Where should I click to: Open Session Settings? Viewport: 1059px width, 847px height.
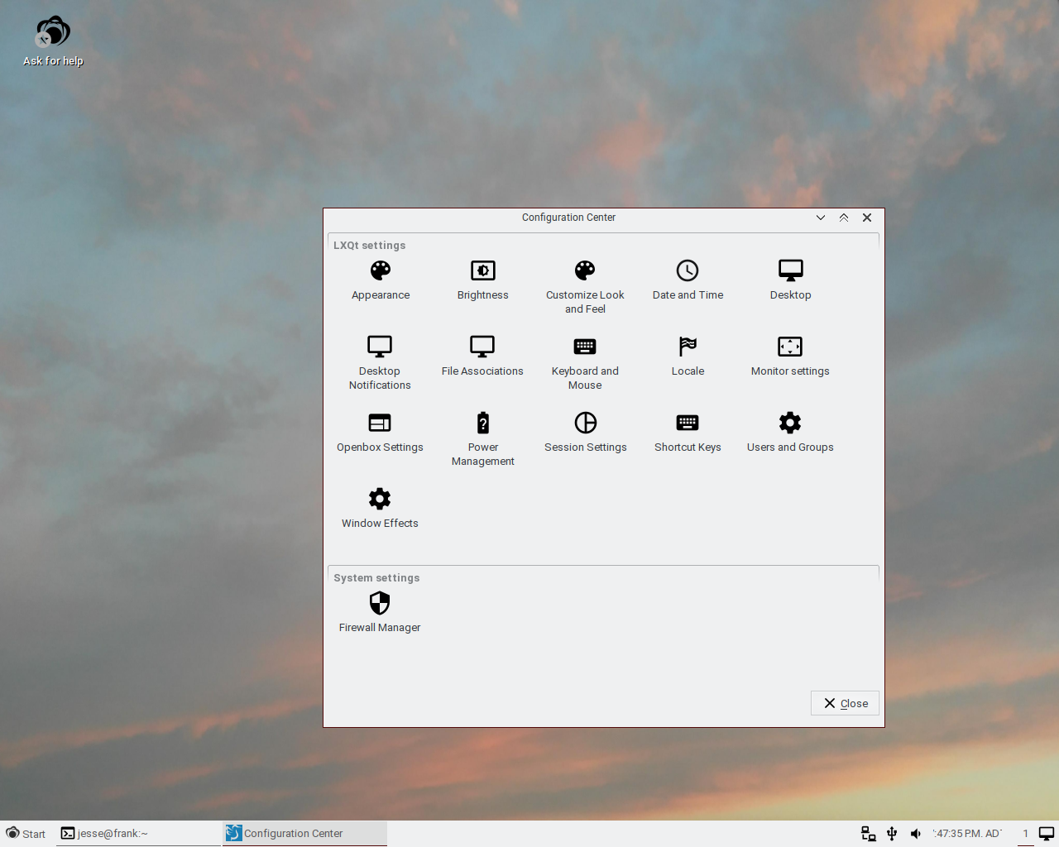[586, 433]
